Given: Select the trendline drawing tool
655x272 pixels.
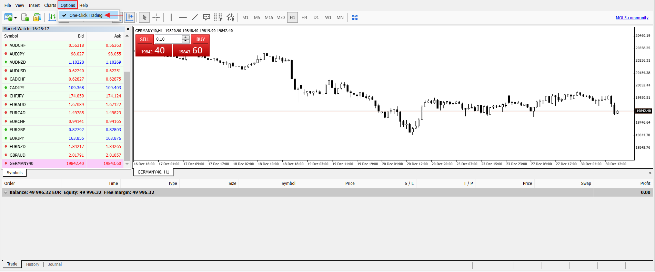Looking at the screenshot, I should coord(195,17).
